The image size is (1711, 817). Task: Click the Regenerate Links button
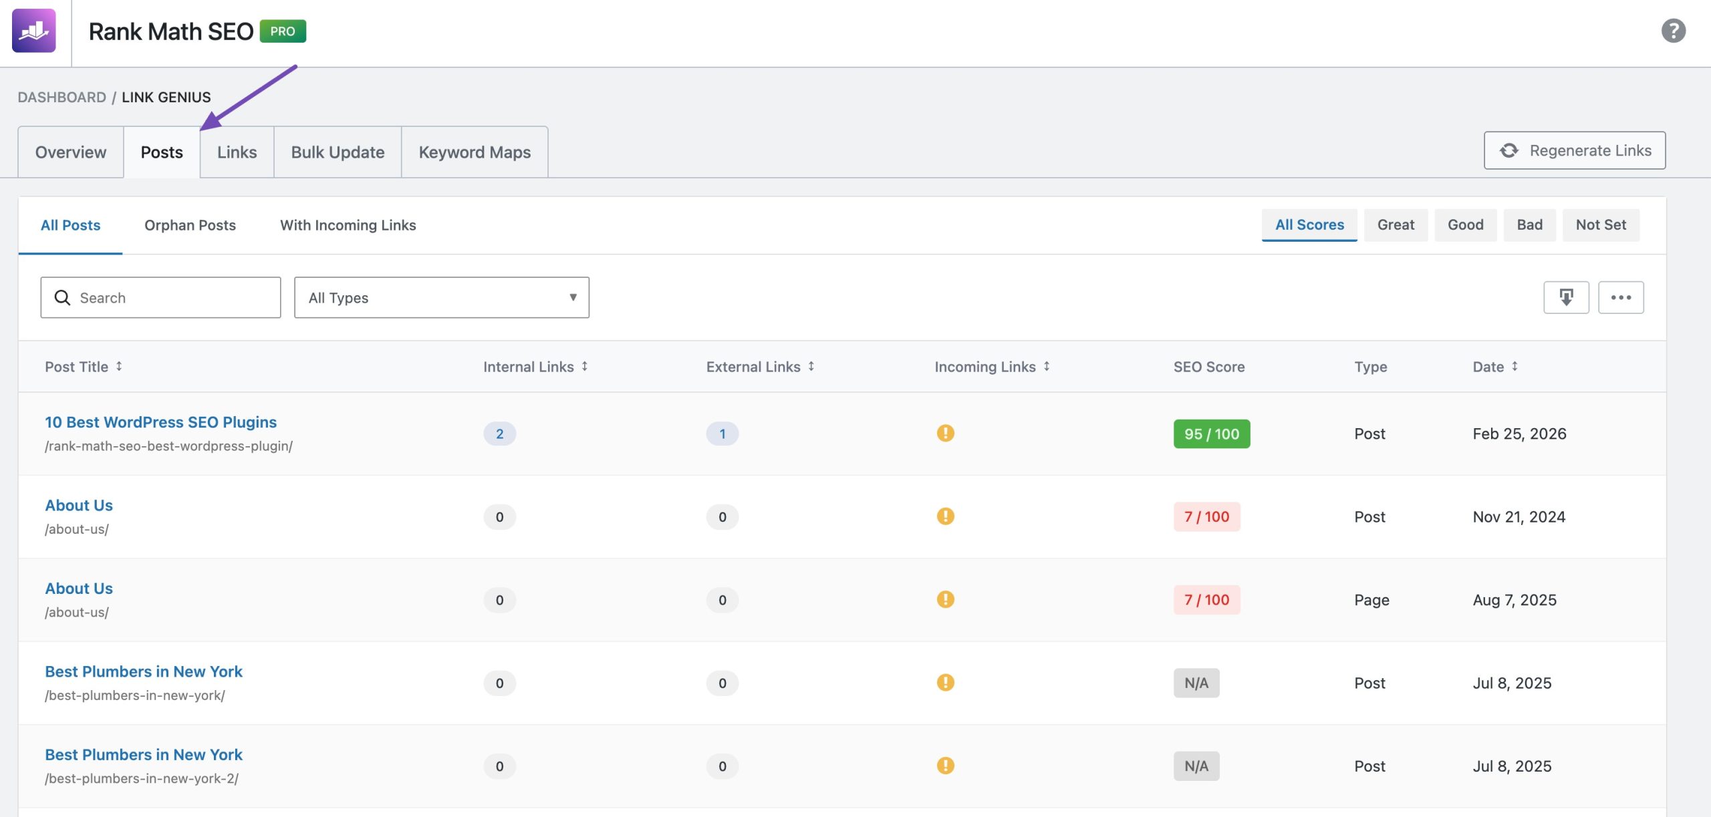(1575, 150)
